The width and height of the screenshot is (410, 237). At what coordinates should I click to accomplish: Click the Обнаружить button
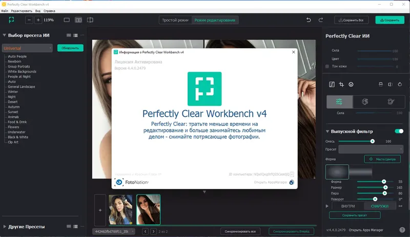(70, 48)
